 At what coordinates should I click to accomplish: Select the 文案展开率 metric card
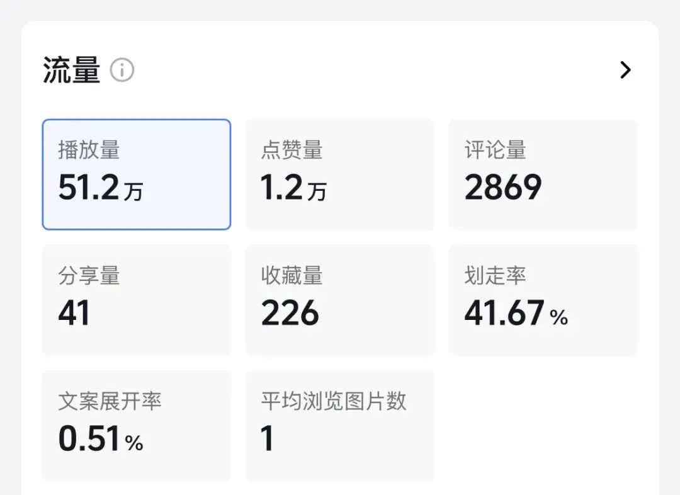coord(136,426)
